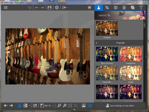149x112 pixels.
Task: Collapse the Popular effects group
Action: 96,43
